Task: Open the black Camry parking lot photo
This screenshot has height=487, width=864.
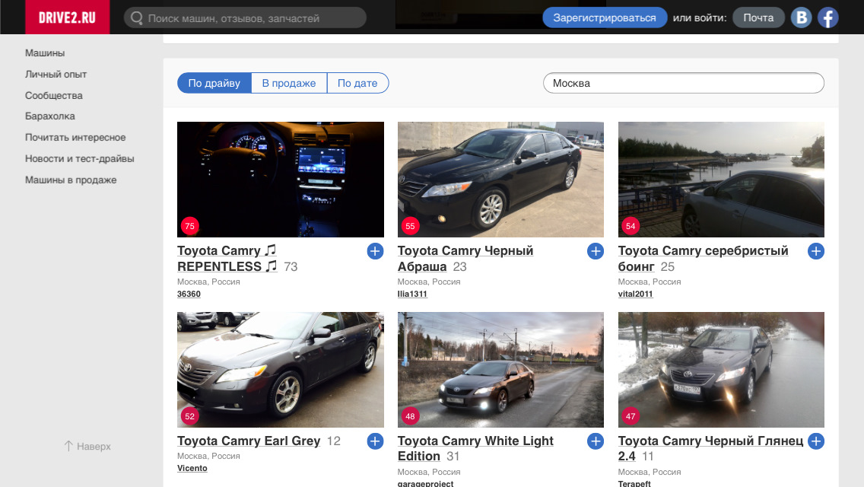Action: click(x=501, y=180)
